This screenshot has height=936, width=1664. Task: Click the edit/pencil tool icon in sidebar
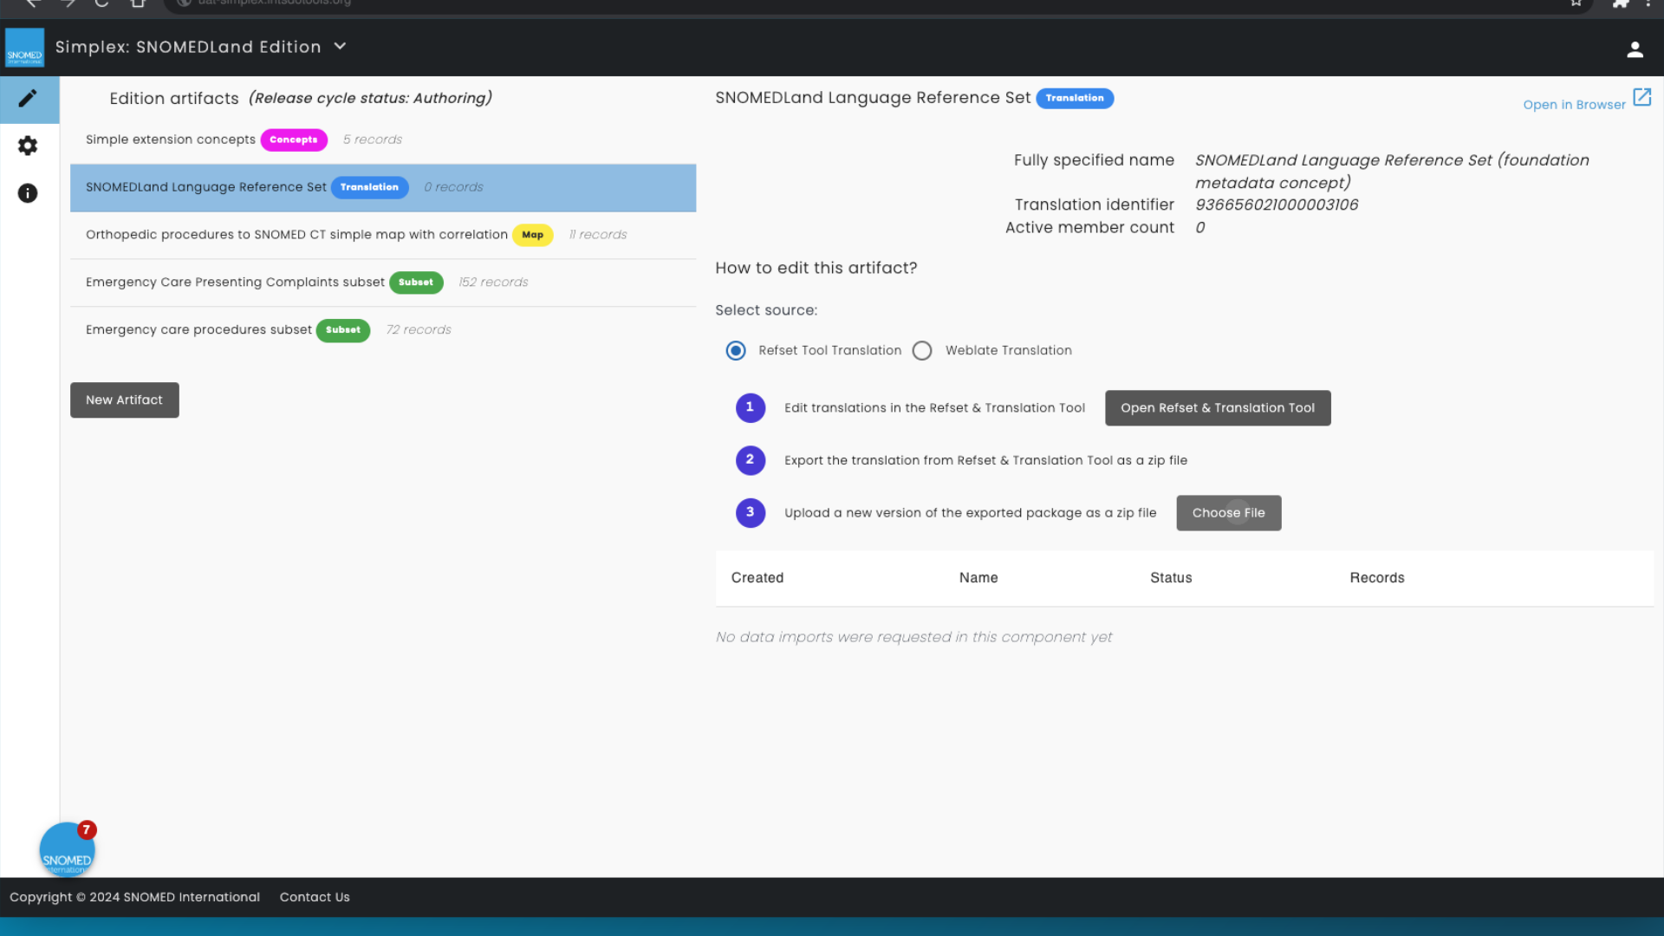[28, 98]
